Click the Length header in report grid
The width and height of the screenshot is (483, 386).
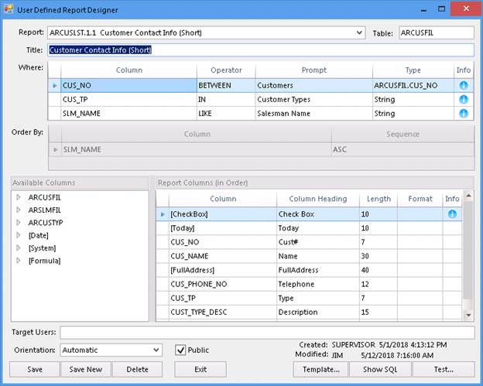379,199
